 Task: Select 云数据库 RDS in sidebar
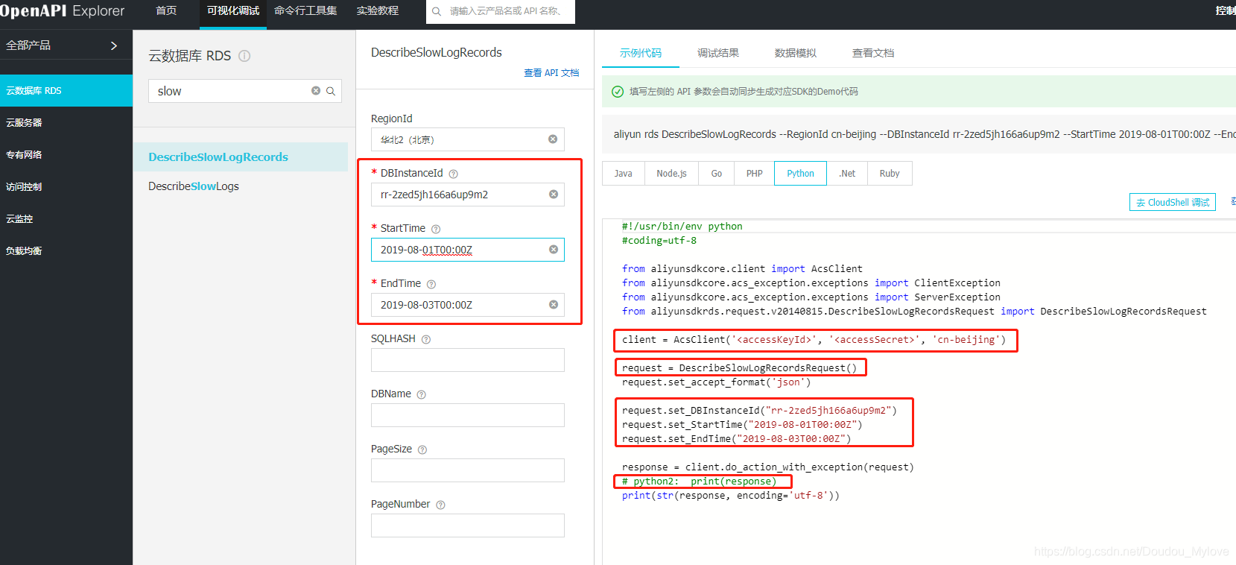[66, 90]
